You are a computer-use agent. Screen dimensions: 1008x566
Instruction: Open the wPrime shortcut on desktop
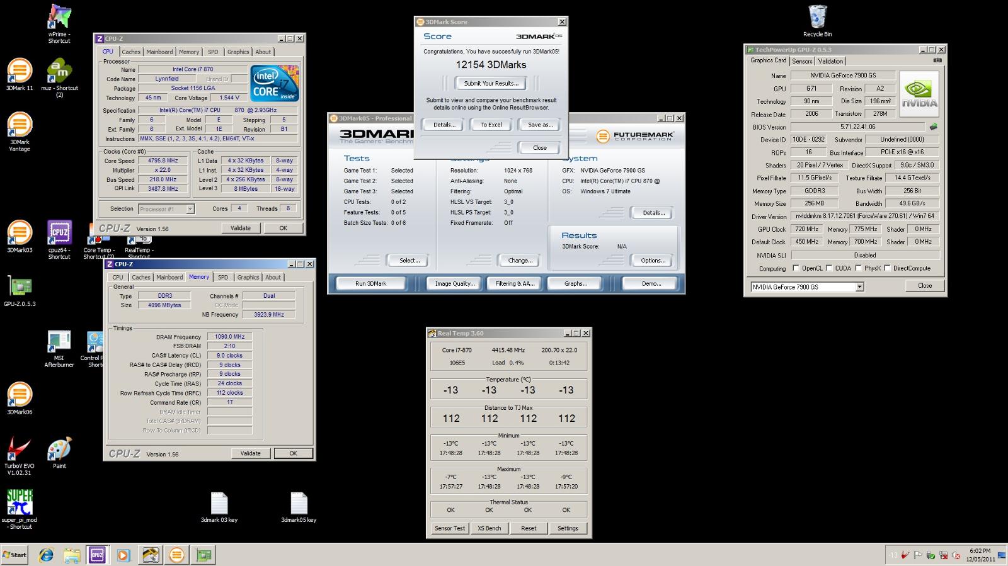[59, 24]
